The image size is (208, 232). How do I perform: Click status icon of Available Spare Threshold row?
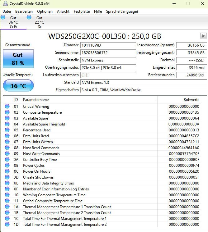point(7,124)
